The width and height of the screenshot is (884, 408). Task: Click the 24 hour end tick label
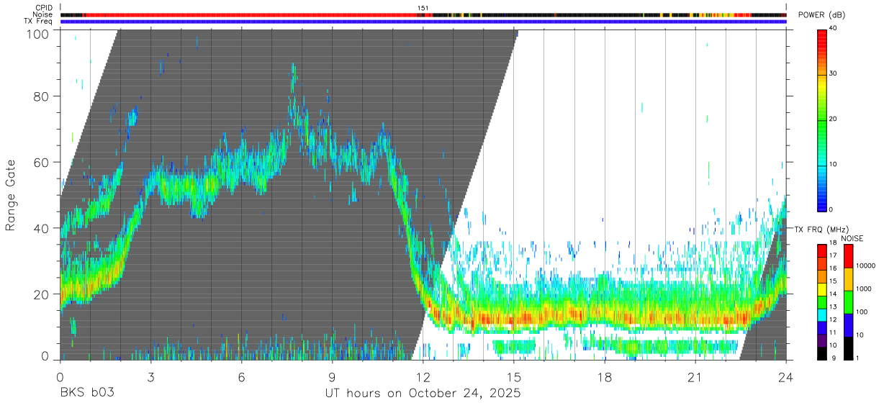pos(785,376)
